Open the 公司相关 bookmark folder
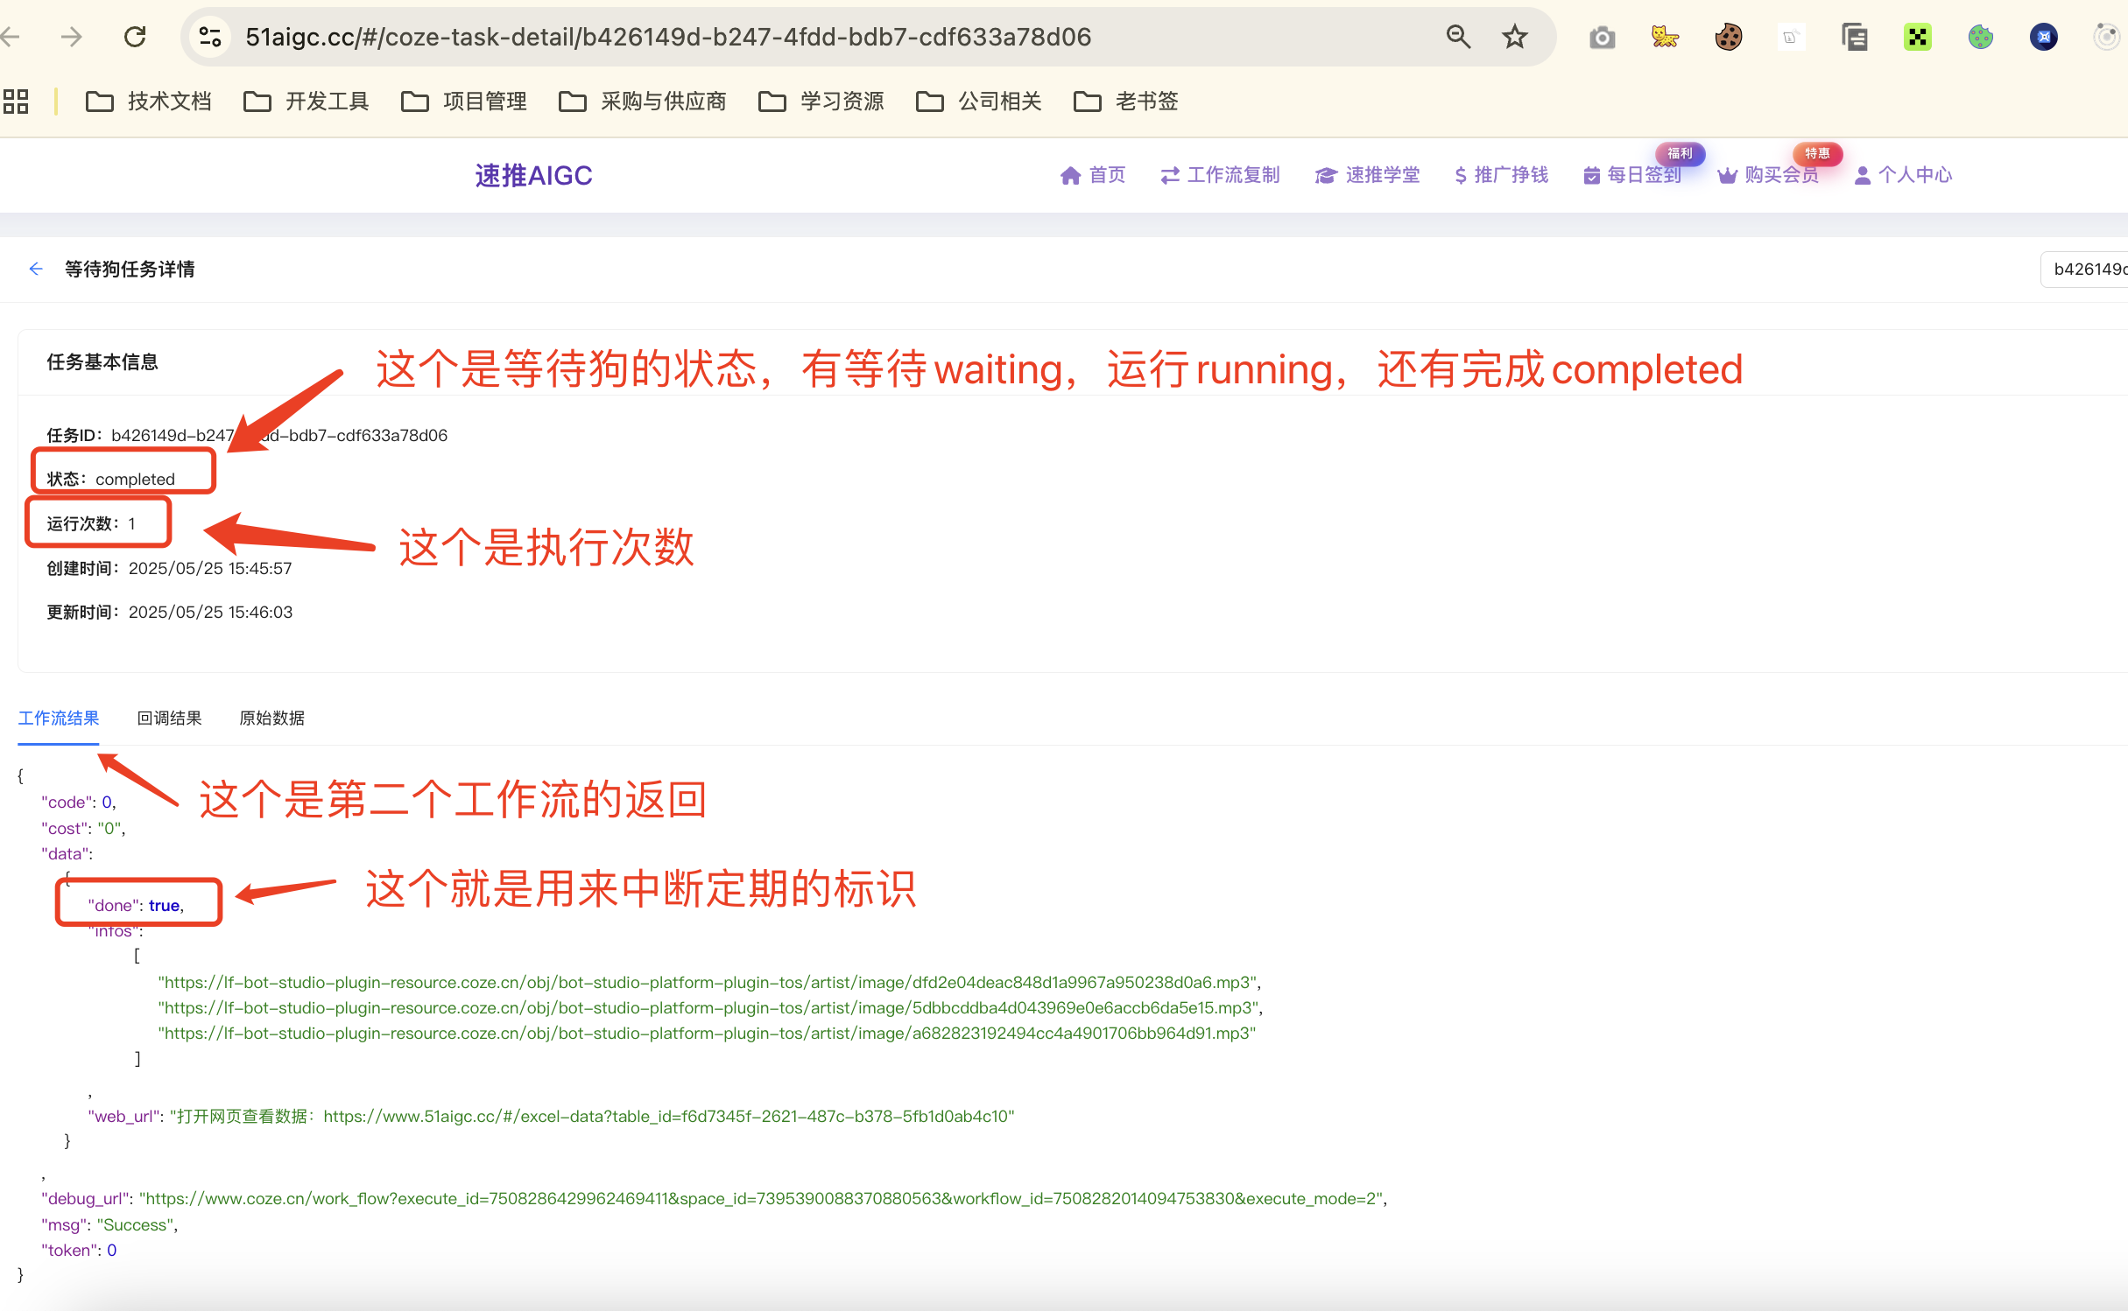The image size is (2128, 1311). click(x=979, y=102)
